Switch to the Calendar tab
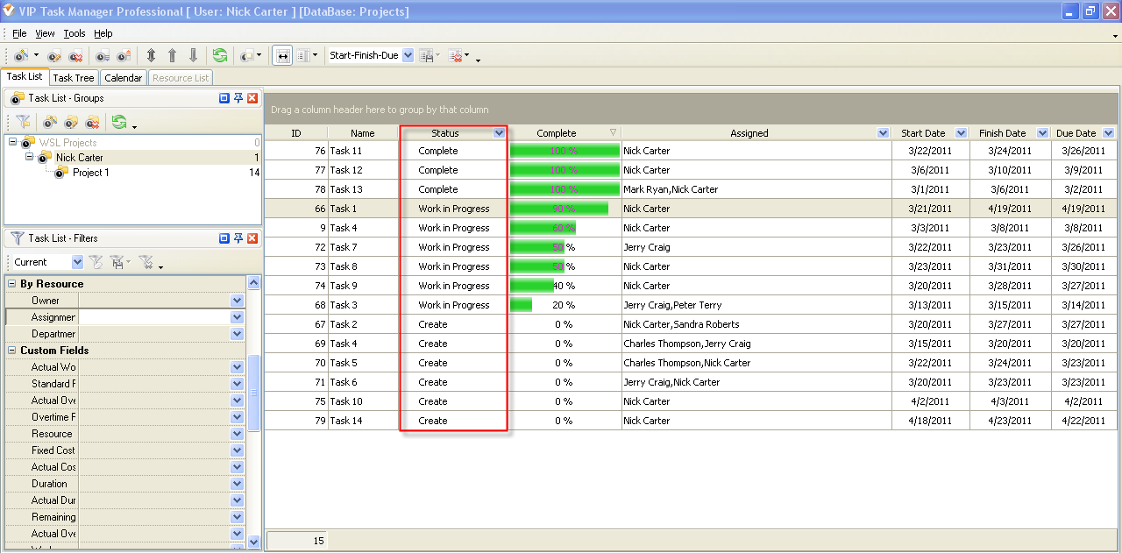Screen dimensions: 1122x553 tap(123, 78)
